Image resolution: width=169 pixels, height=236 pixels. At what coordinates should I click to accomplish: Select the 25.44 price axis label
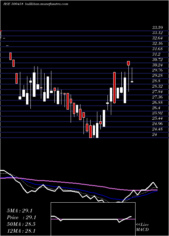click(158, 118)
